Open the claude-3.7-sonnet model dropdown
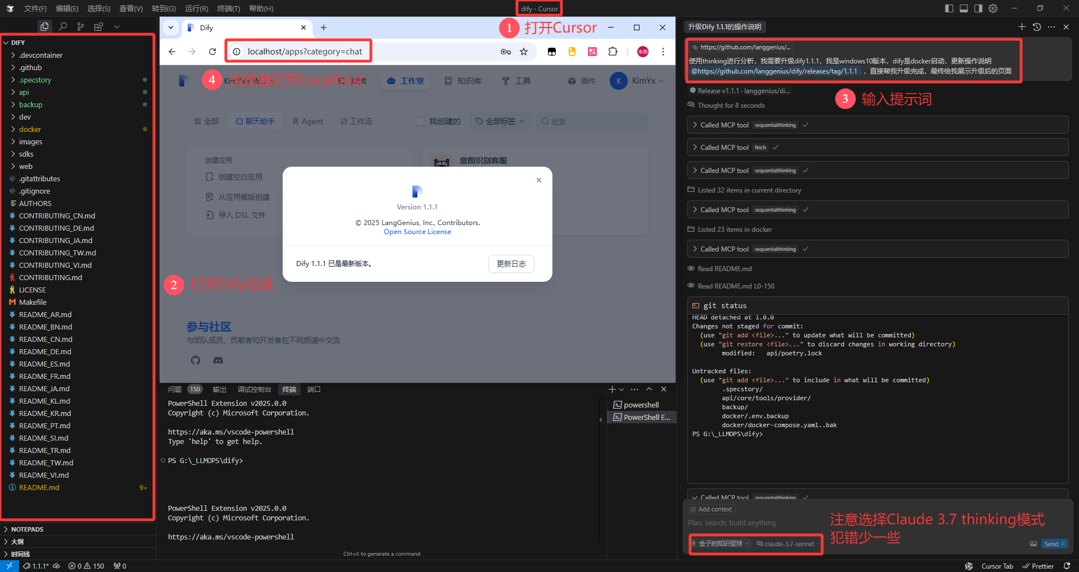 tap(788, 544)
